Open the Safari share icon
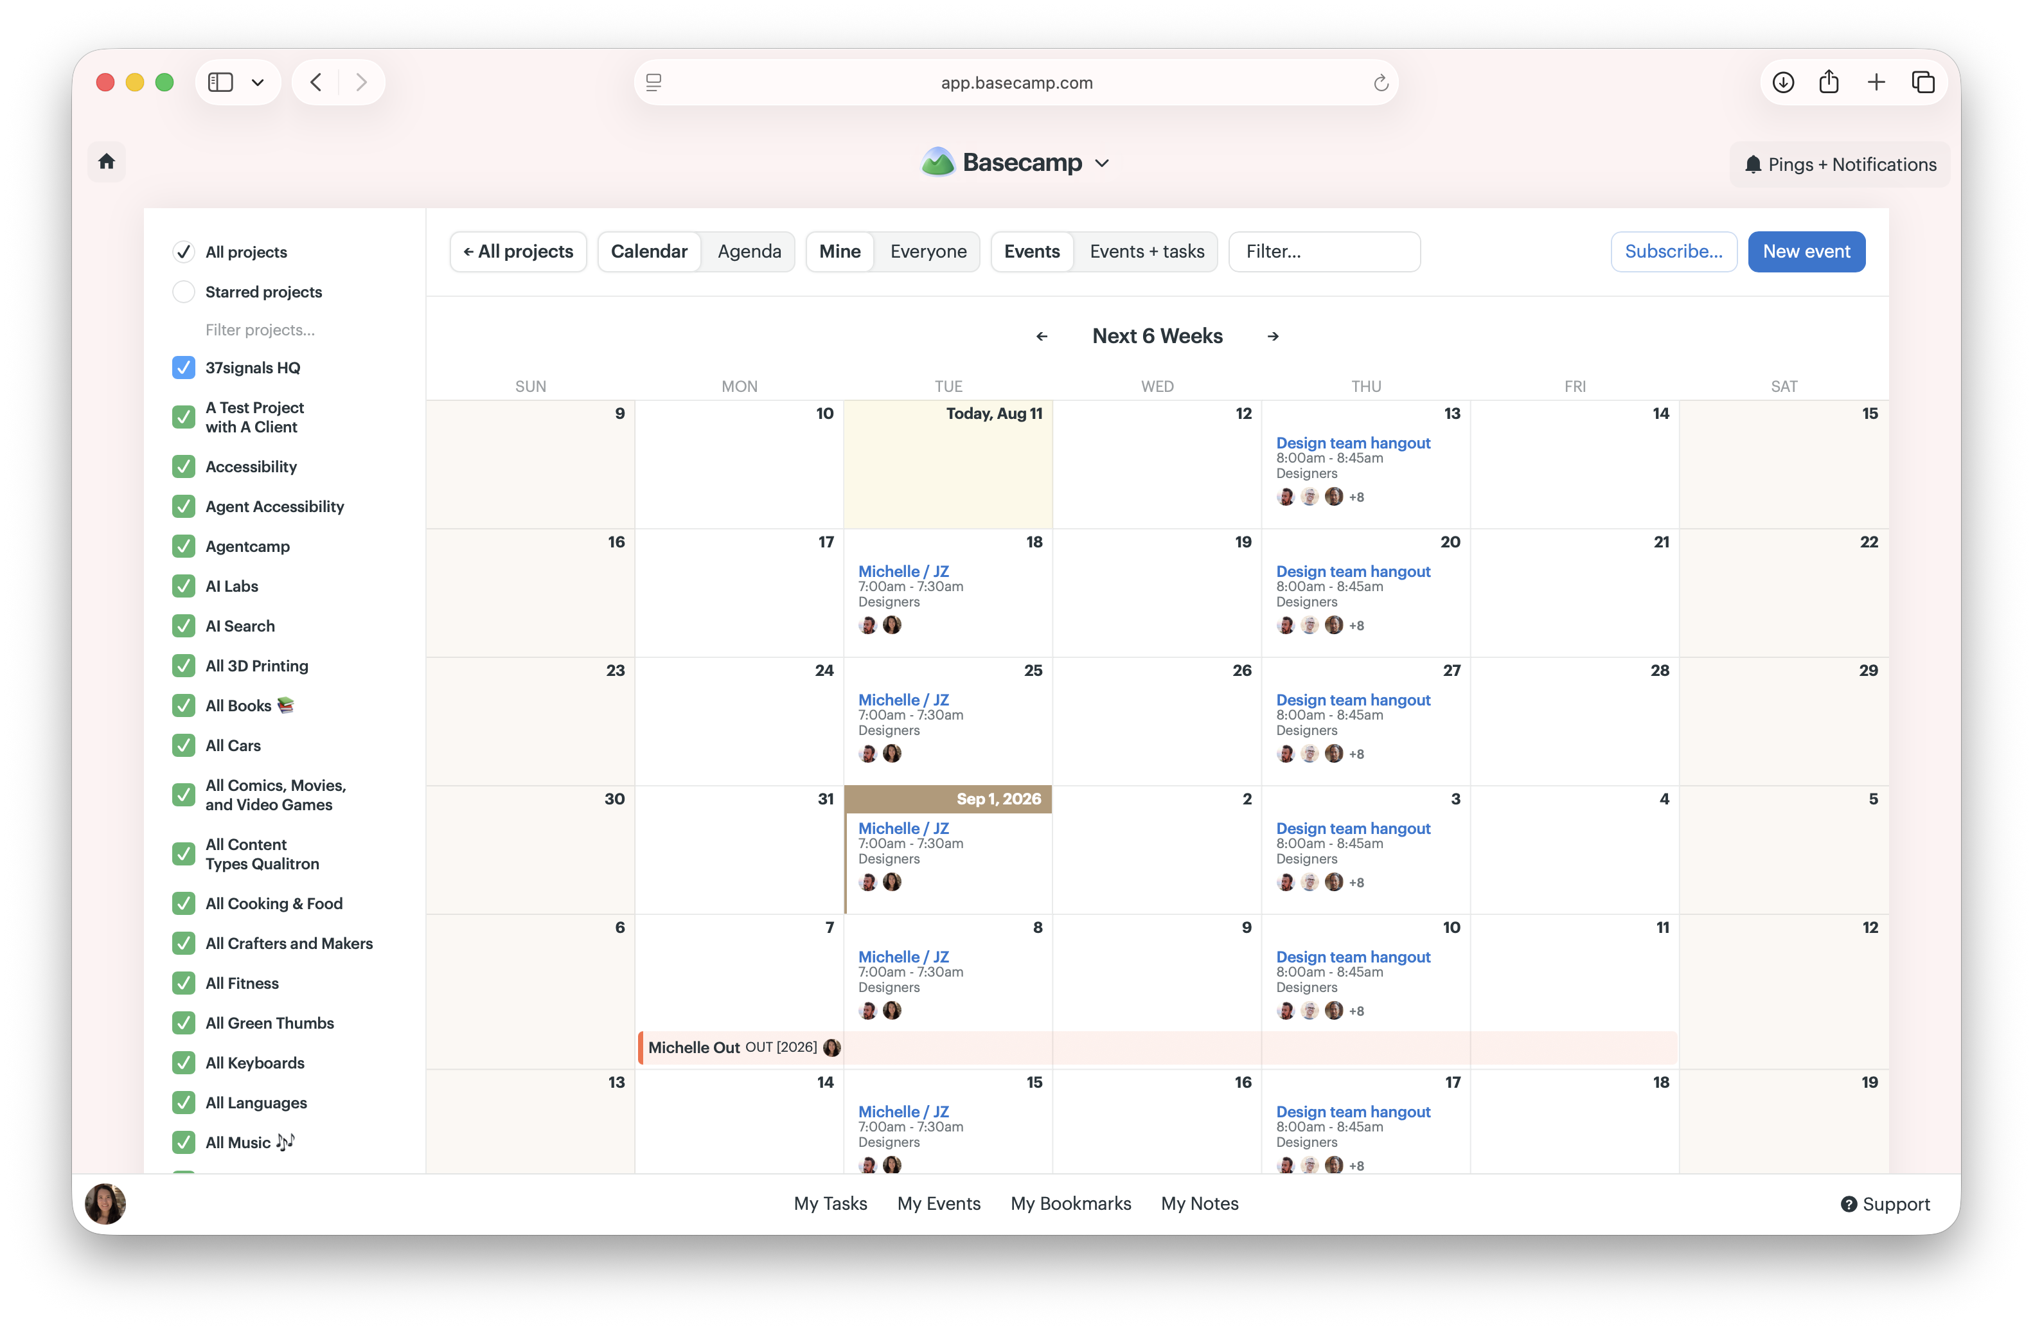The width and height of the screenshot is (2033, 1330). point(1829,82)
